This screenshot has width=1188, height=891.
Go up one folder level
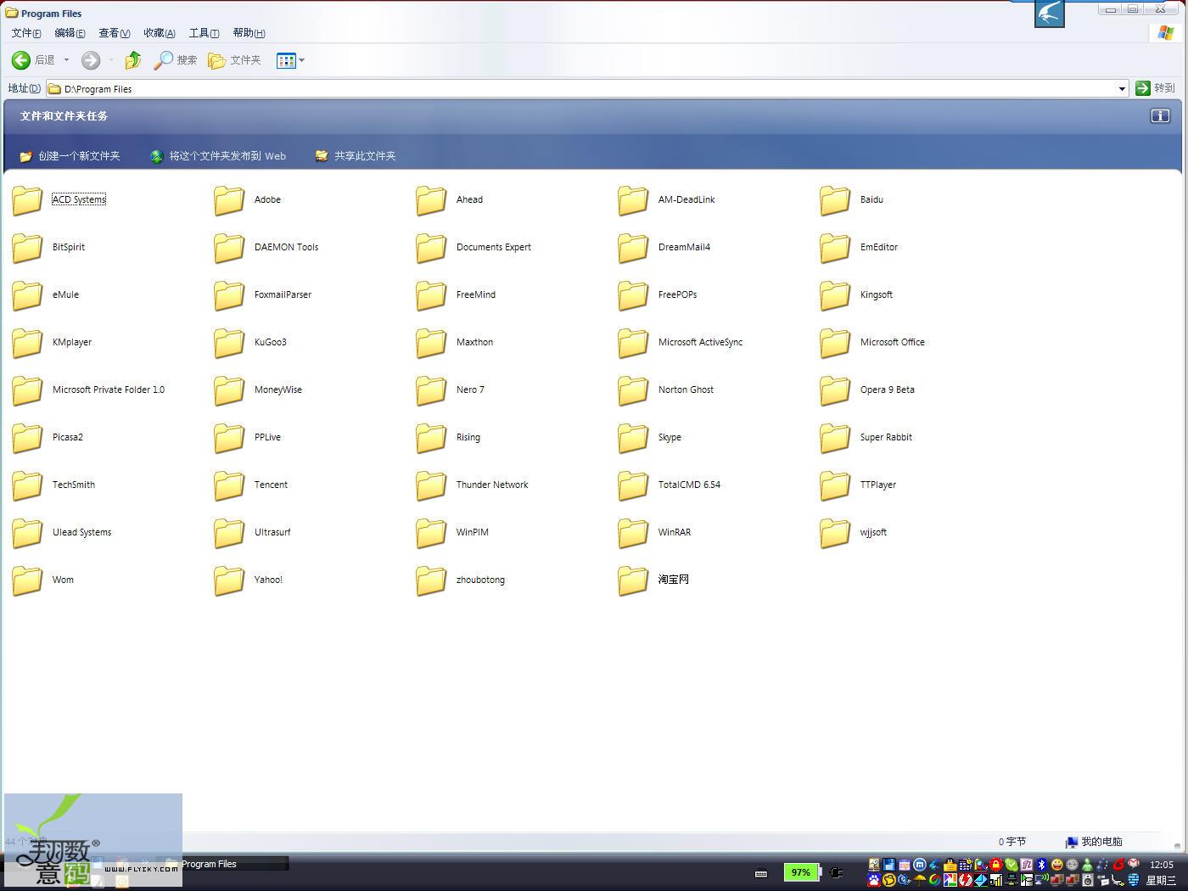pyautogui.click(x=133, y=60)
